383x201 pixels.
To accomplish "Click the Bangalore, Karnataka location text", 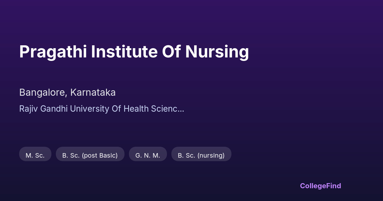I will tap(67, 93).
